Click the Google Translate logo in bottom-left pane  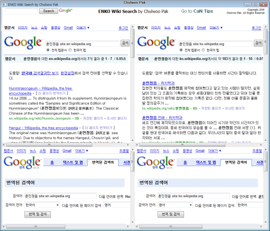pos(22,162)
